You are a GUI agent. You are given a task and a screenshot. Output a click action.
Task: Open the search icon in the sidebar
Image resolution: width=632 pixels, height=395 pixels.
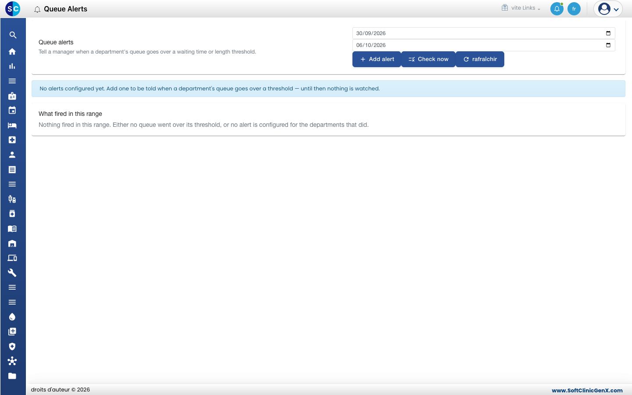point(13,35)
